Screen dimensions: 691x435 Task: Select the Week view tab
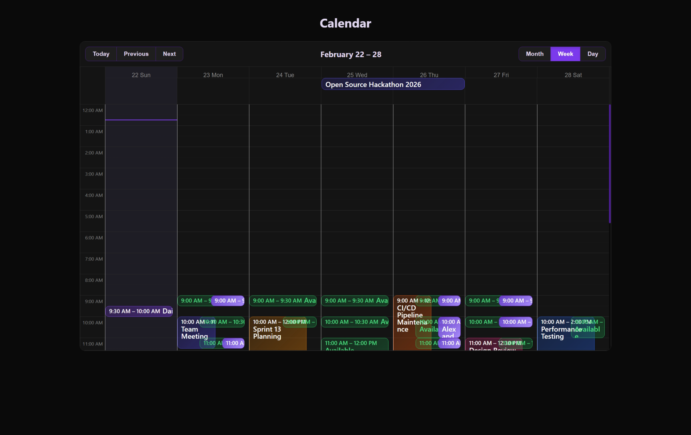pyautogui.click(x=565, y=54)
